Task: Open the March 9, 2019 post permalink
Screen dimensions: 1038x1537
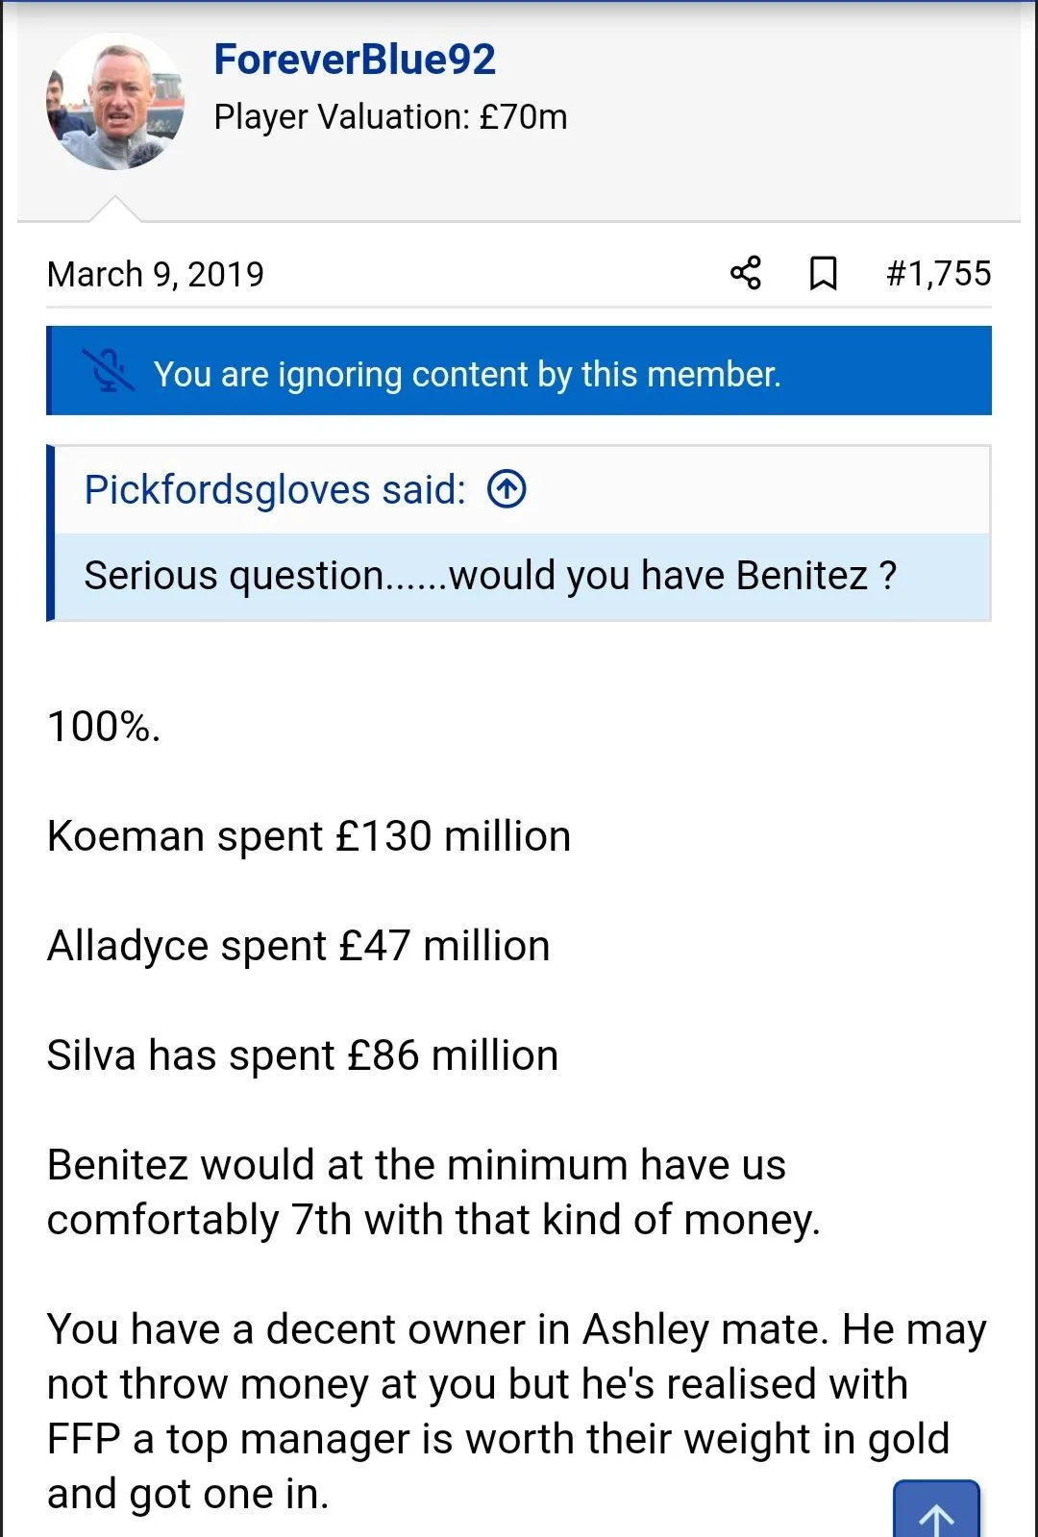Action: pyautogui.click(x=156, y=275)
